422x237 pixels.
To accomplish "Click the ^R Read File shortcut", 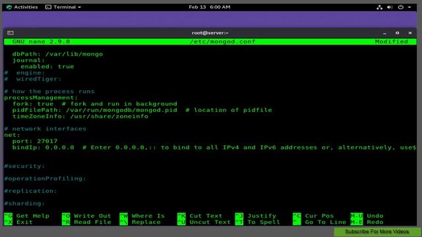I will [x=86, y=223].
